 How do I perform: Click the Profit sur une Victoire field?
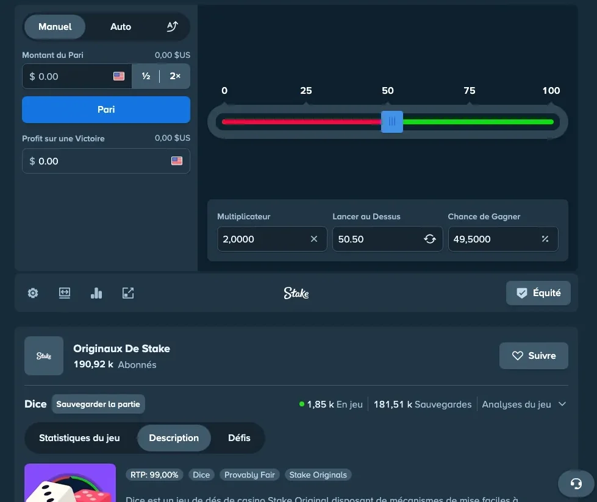(106, 161)
